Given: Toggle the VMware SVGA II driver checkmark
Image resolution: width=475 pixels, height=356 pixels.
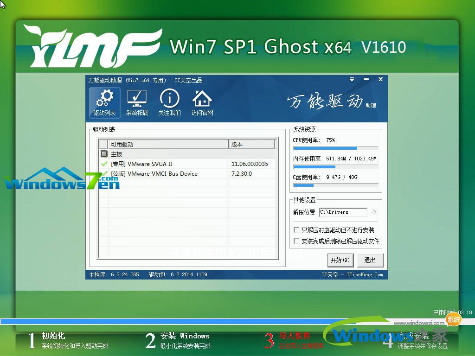Looking at the screenshot, I should point(103,164).
